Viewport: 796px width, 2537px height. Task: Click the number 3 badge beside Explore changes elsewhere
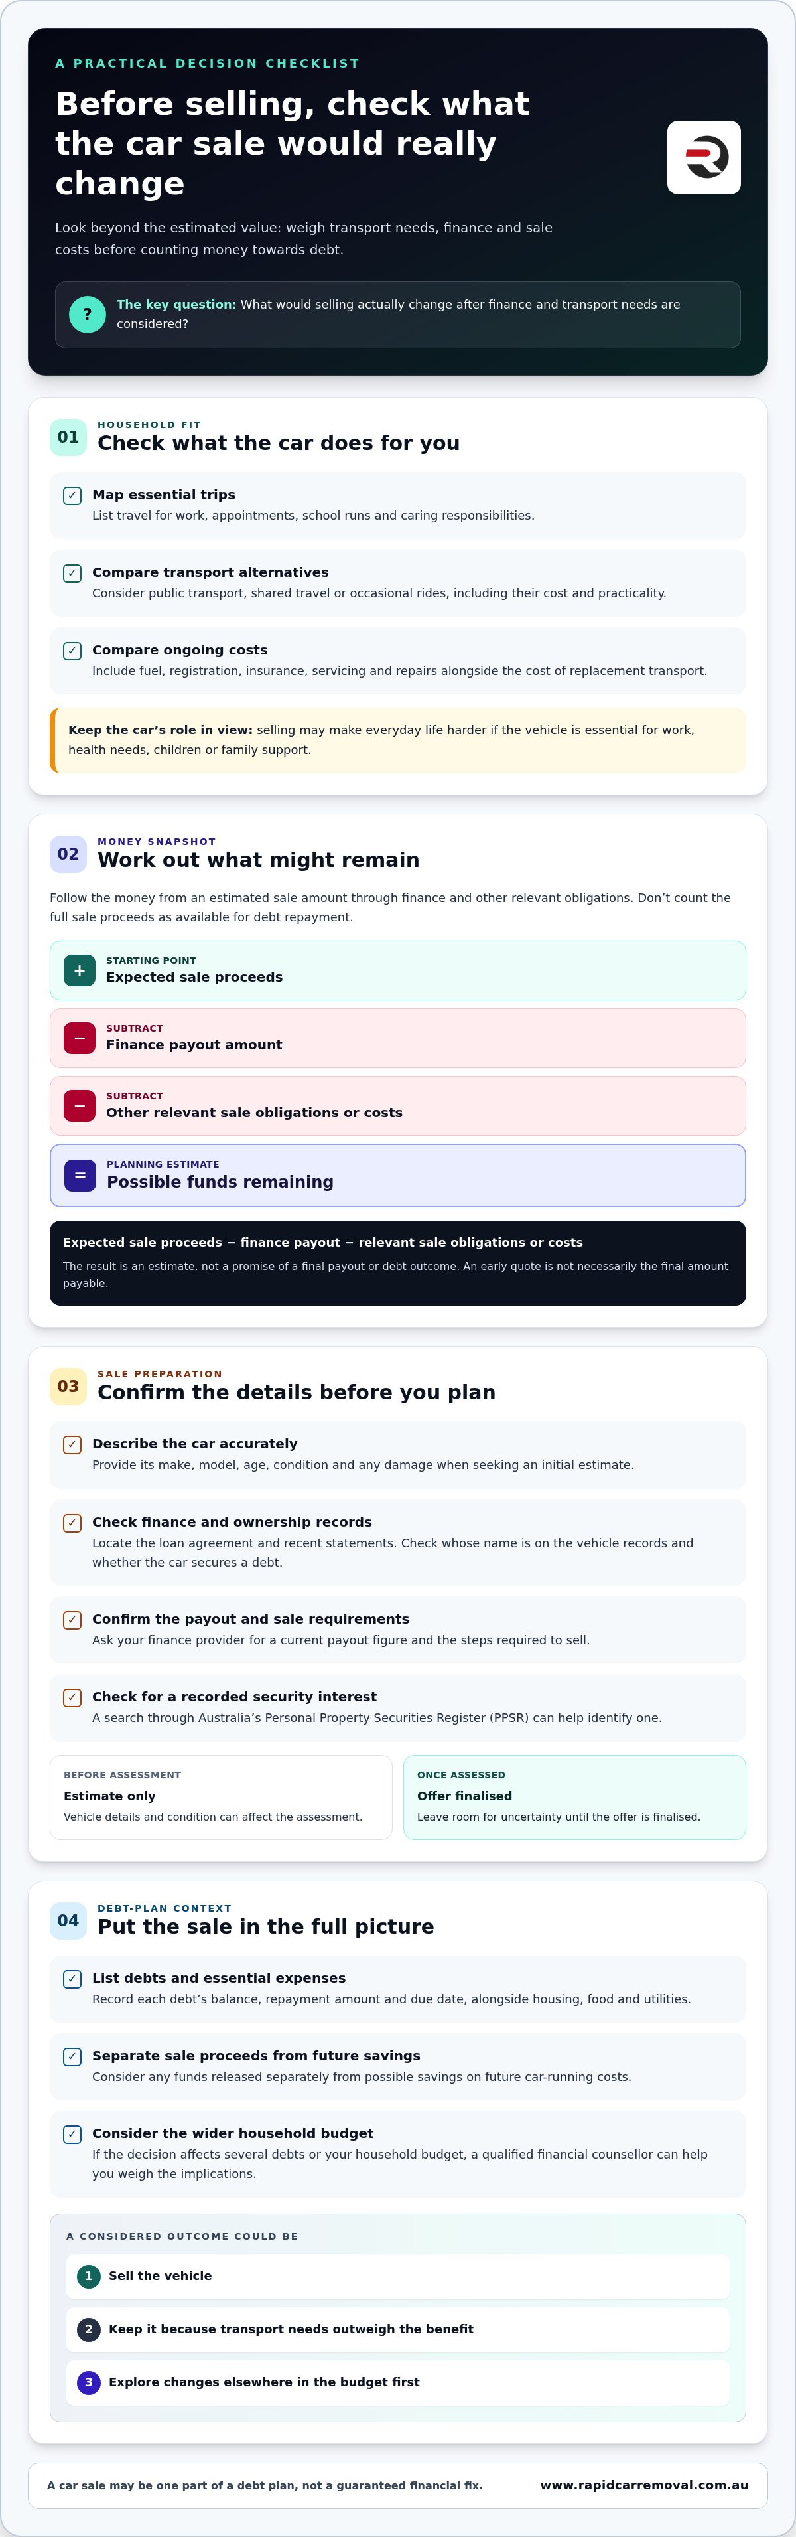88,2382
